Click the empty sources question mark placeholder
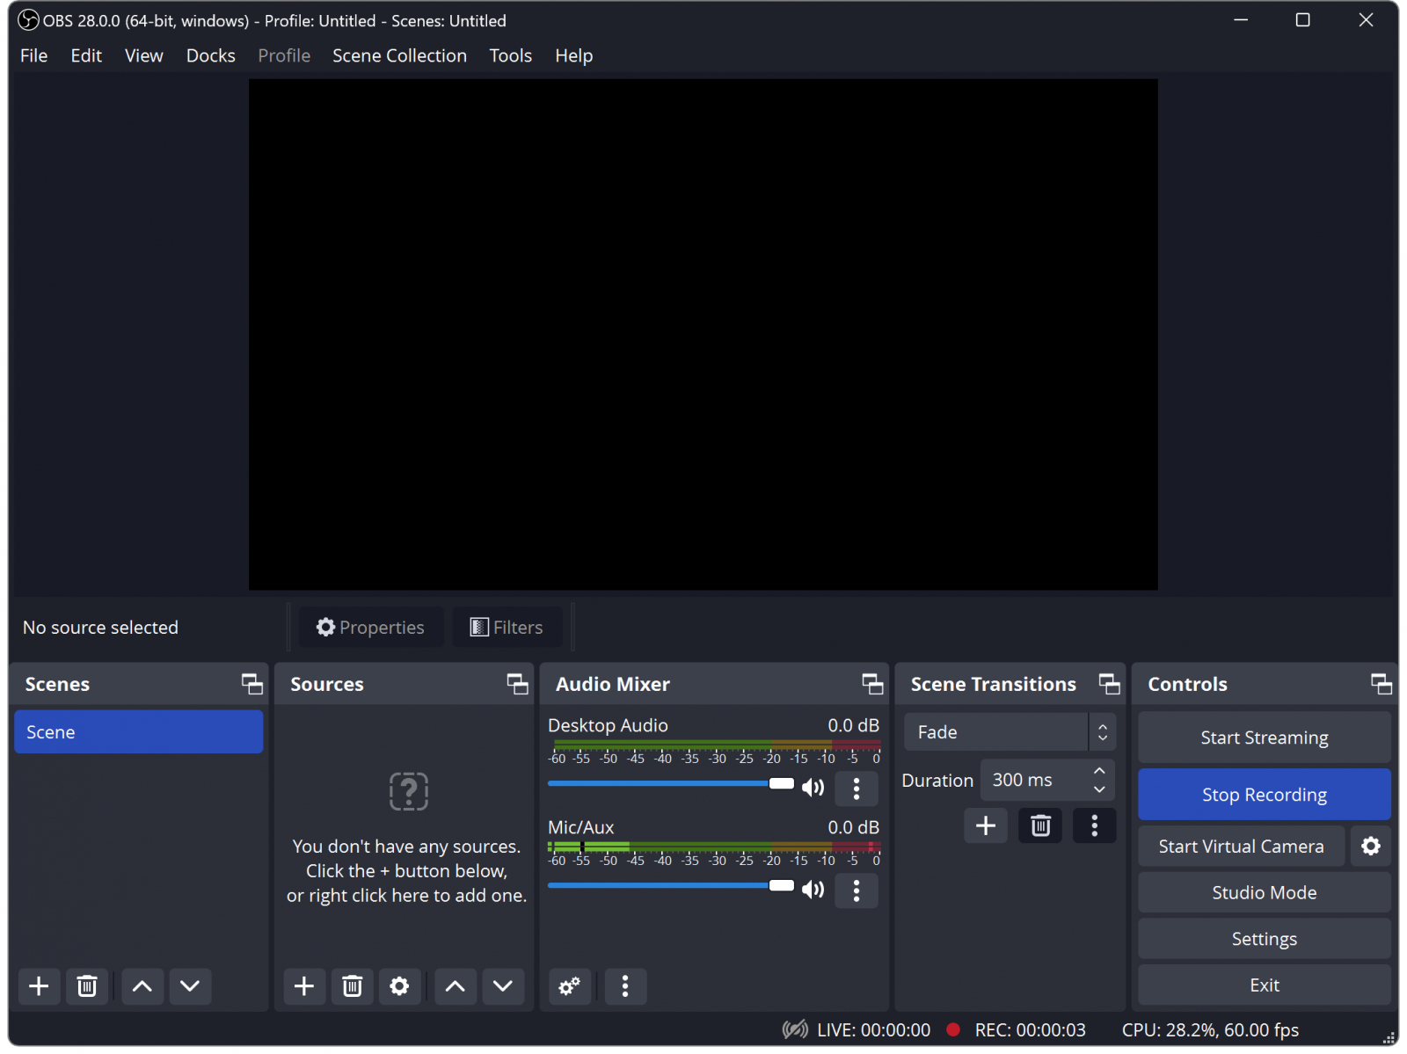Viewport: 1407px width, 1054px height. (409, 791)
